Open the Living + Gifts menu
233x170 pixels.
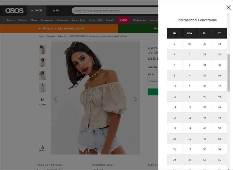96,20
